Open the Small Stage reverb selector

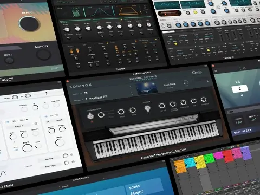tap(170, 85)
